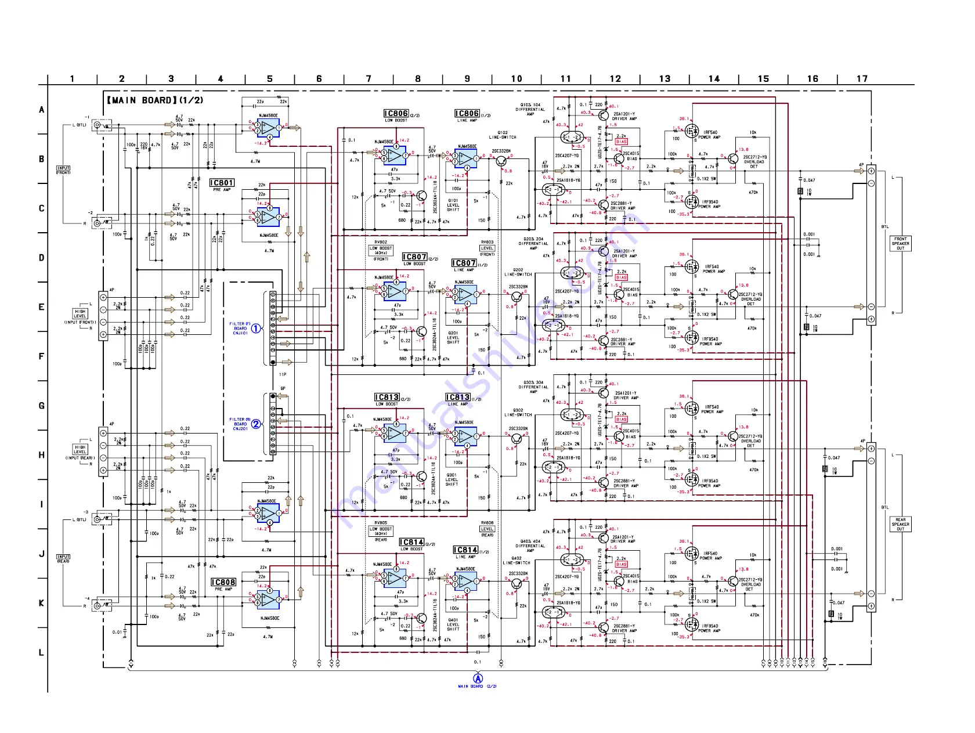Click the IC801 label
The height and width of the screenshot is (733, 975).
(222, 183)
